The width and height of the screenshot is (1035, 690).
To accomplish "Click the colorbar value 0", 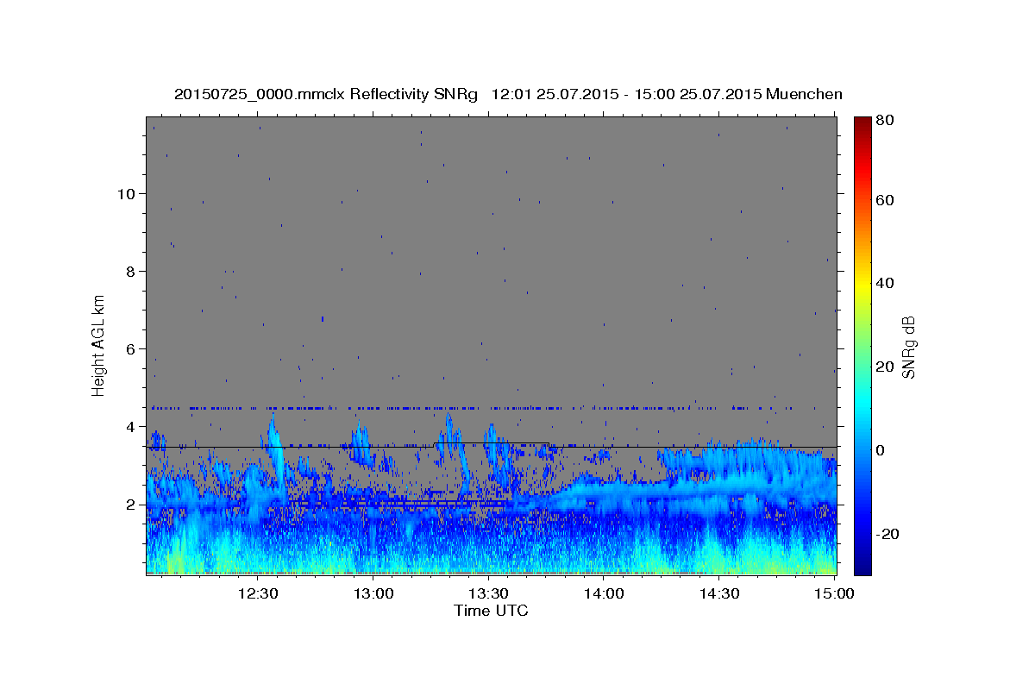I will coord(881,450).
